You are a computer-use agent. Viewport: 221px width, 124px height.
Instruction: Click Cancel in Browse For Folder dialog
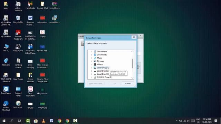point(128,83)
